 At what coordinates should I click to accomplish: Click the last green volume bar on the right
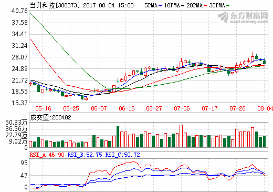pos(264,142)
